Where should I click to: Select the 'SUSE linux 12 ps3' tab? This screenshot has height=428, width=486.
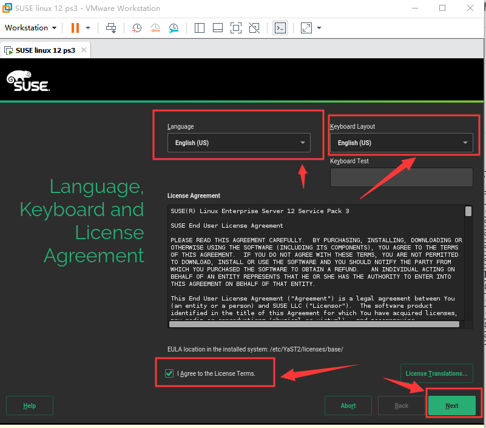pyautogui.click(x=46, y=50)
